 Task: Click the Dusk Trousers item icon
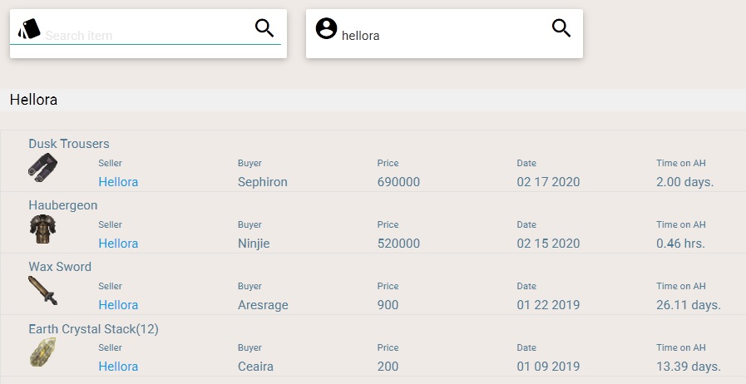pyautogui.click(x=42, y=167)
